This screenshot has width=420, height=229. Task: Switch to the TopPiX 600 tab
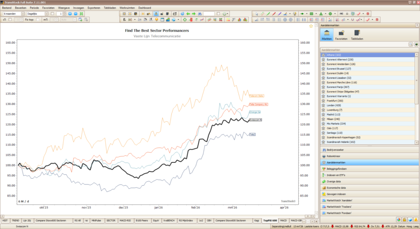point(270,220)
